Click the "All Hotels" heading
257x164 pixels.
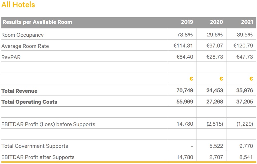18,5
